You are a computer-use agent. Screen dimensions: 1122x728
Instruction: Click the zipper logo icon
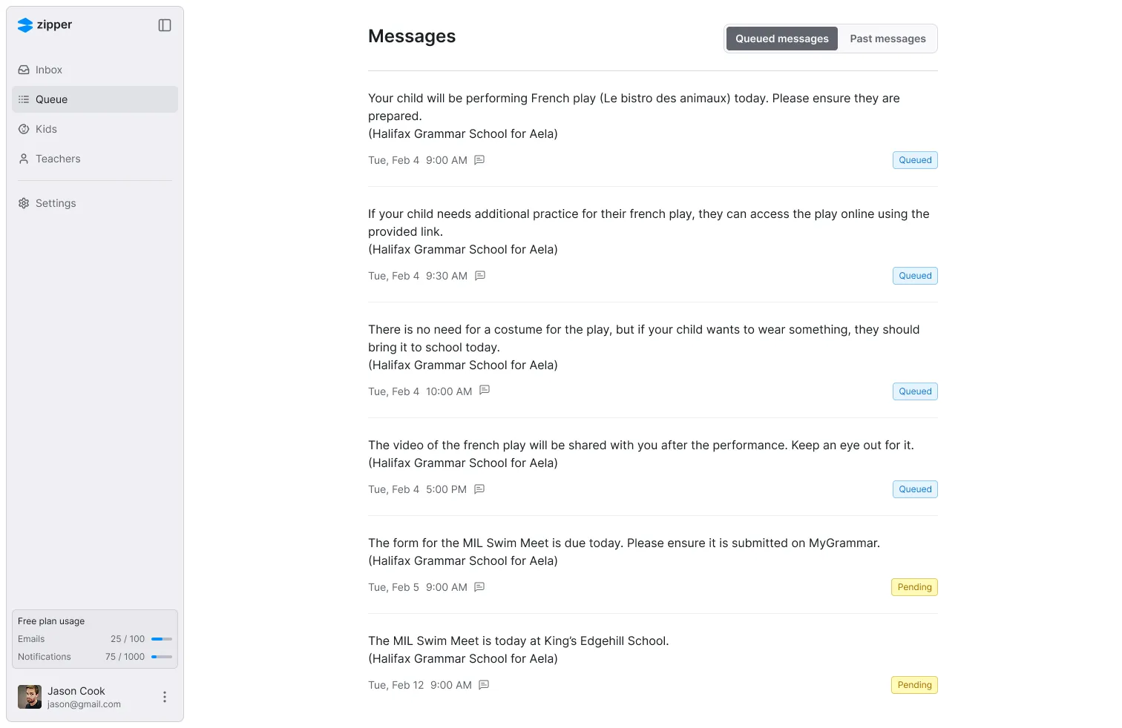[x=25, y=25]
